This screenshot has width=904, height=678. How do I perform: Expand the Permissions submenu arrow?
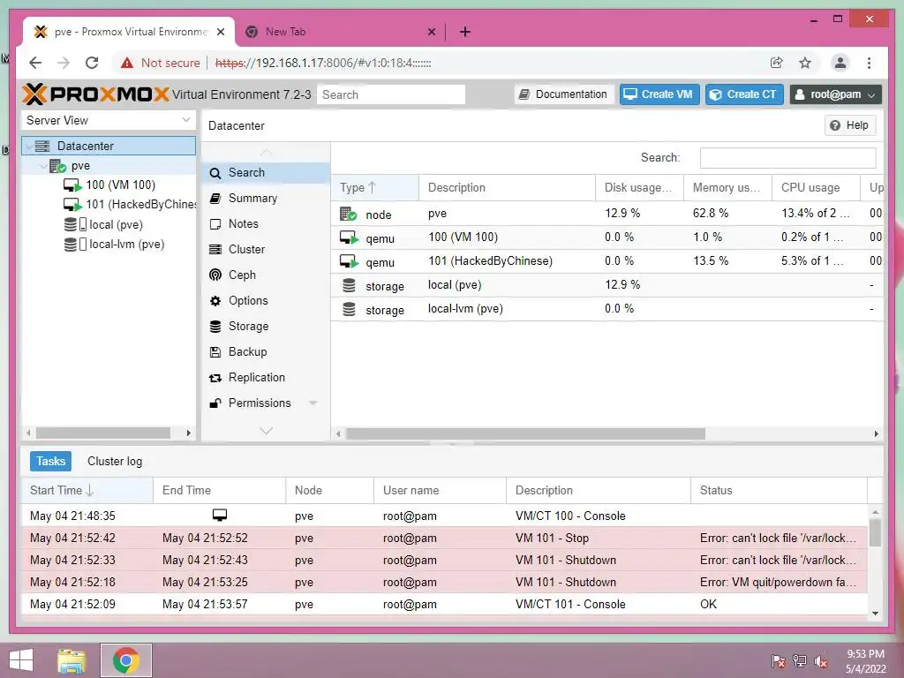point(313,403)
